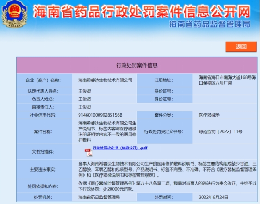Click the penalty text mentioning 处20000元罚款
This screenshot has height=204, width=260.
tap(167, 186)
